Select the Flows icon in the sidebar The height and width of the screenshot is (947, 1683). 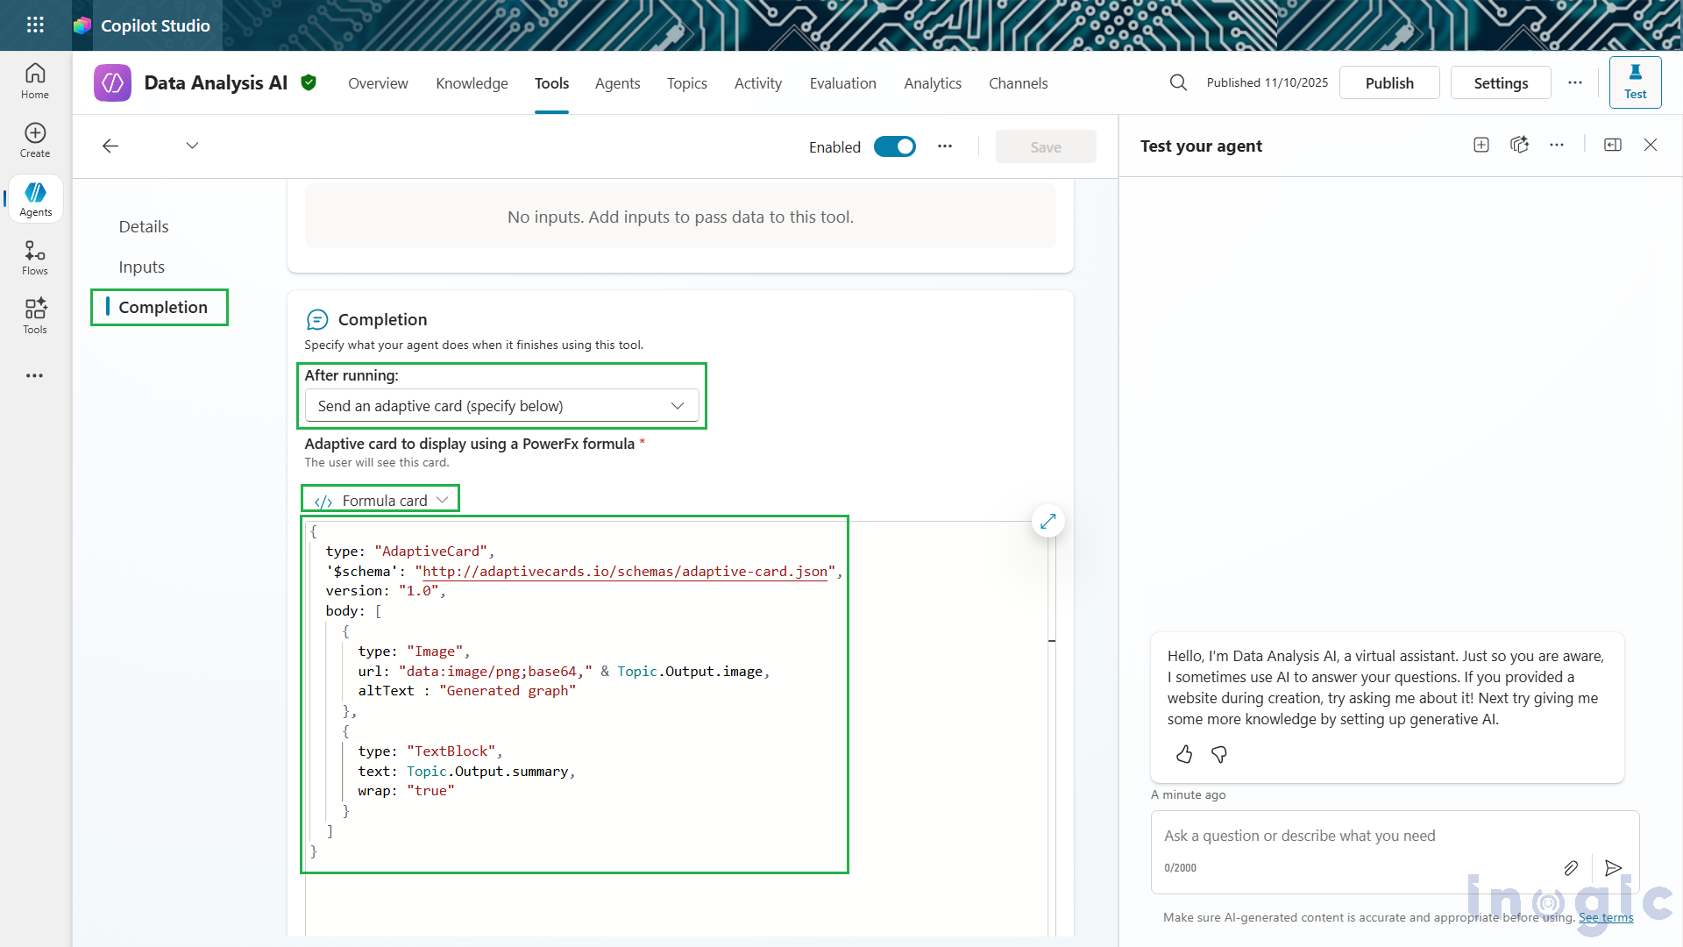(x=35, y=257)
